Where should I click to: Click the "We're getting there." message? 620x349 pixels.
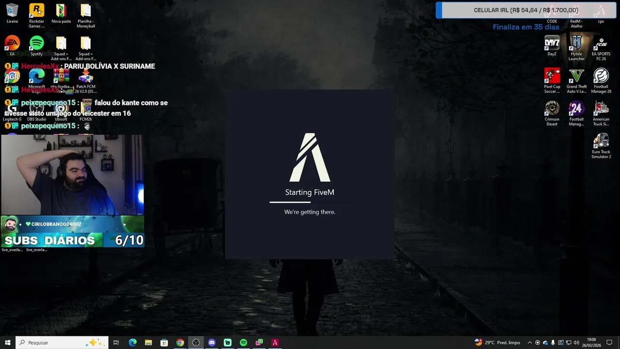310,212
